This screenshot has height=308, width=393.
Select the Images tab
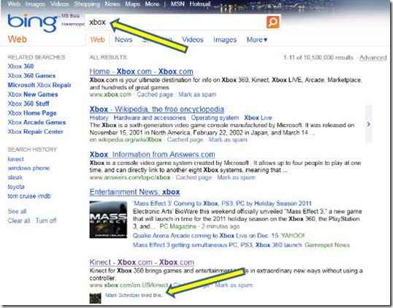[x=225, y=39]
